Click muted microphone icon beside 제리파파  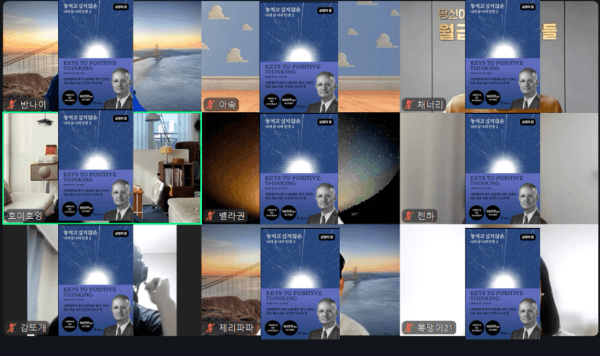[x=210, y=328]
